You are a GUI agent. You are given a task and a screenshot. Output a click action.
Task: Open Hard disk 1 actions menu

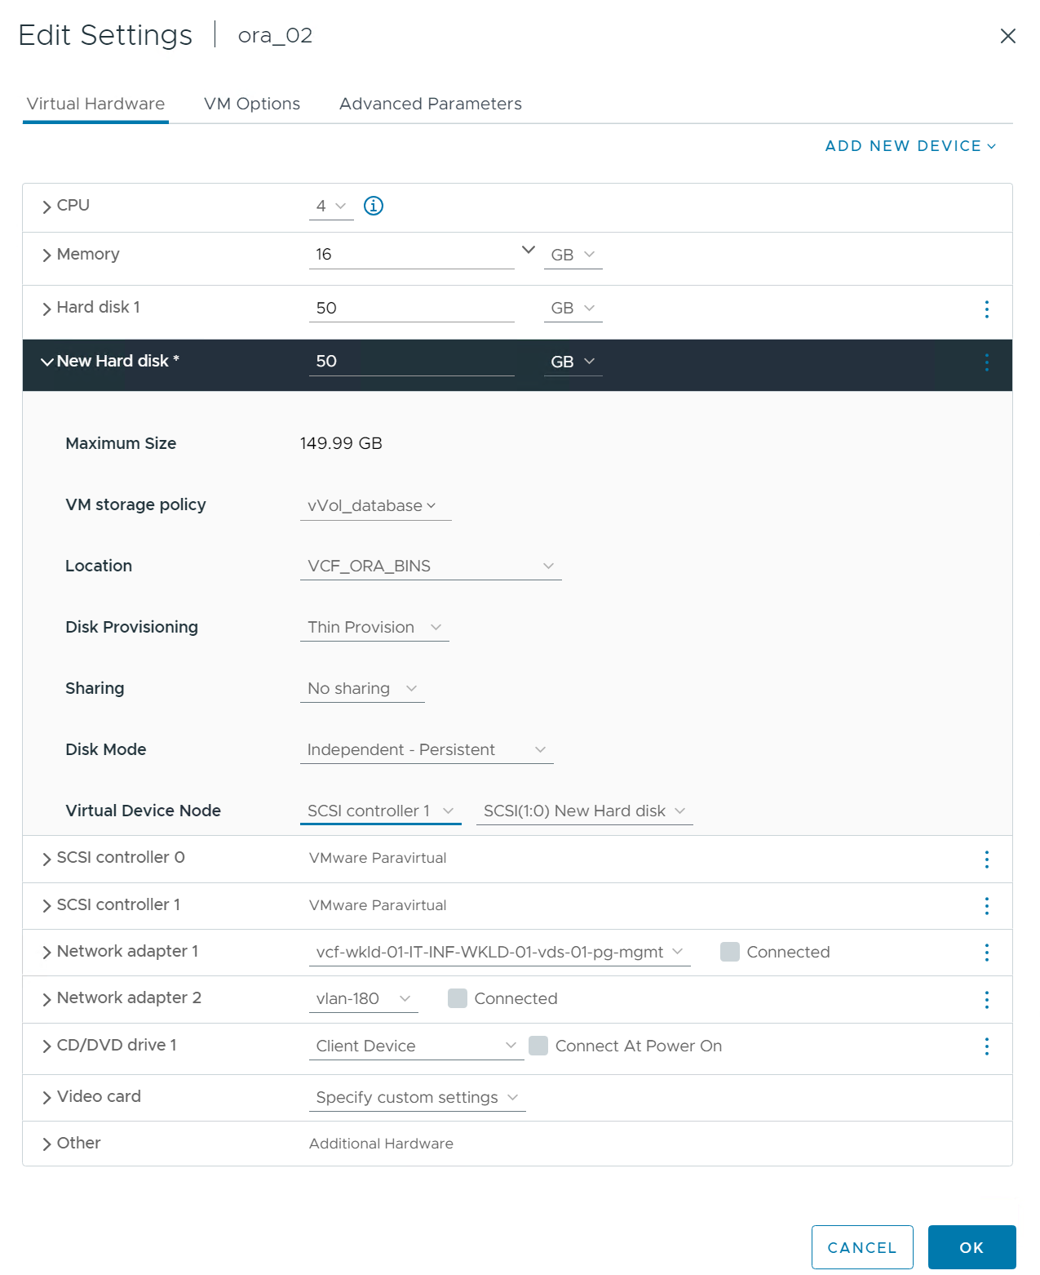(x=986, y=309)
